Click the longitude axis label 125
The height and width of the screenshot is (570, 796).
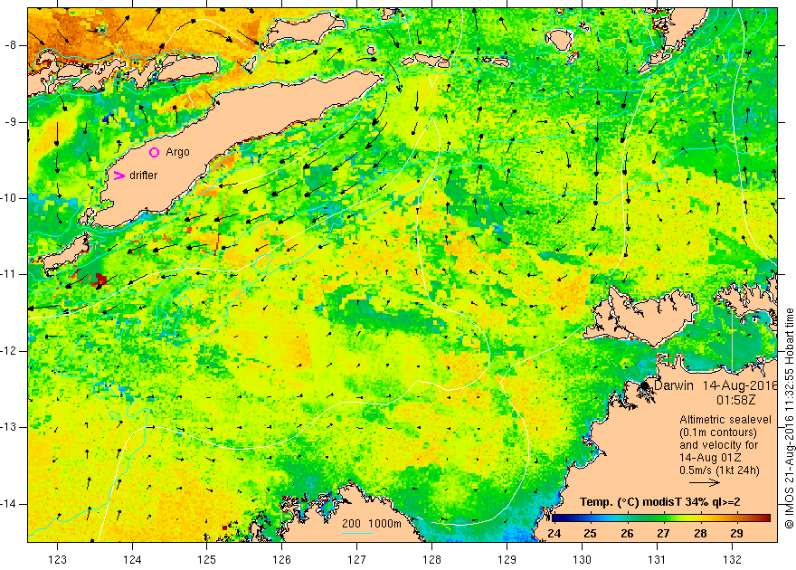click(x=206, y=559)
